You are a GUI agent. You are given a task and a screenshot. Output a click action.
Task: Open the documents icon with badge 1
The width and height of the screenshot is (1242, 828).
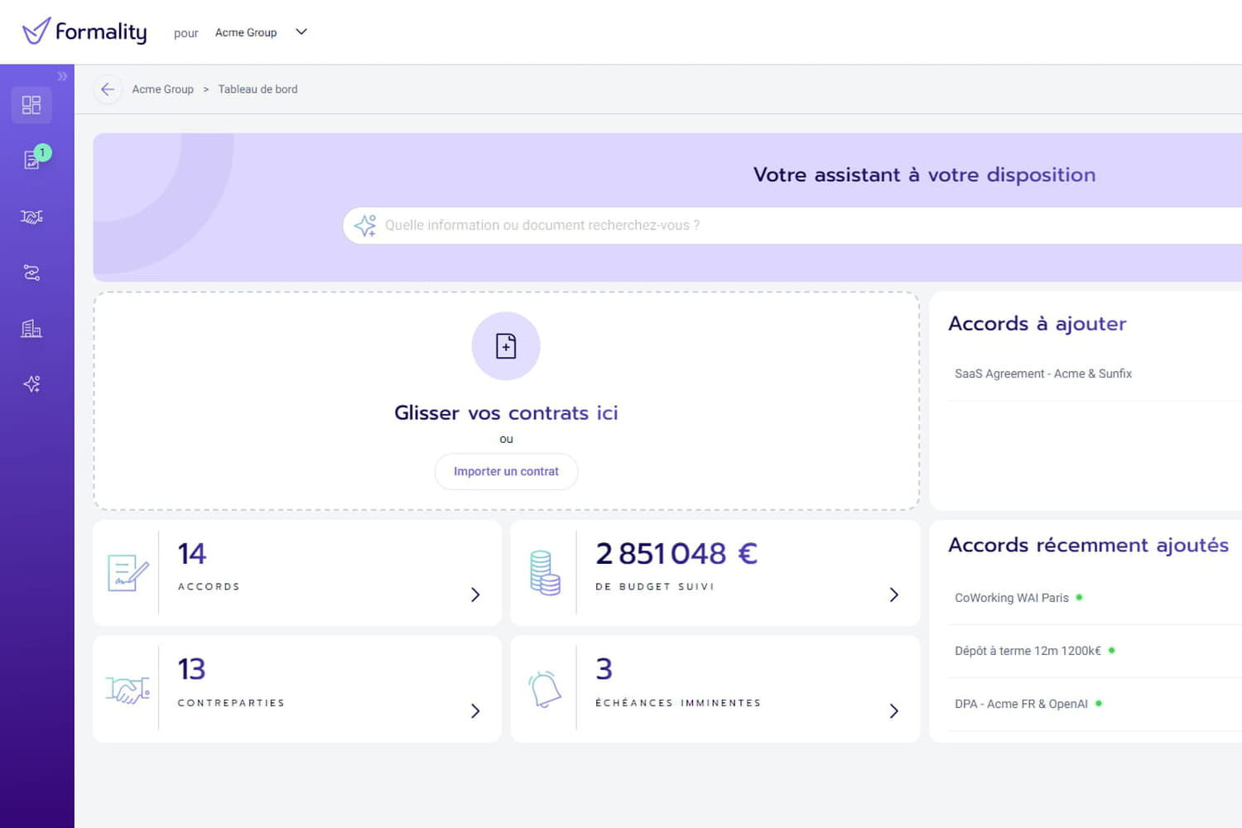pyautogui.click(x=31, y=160)
